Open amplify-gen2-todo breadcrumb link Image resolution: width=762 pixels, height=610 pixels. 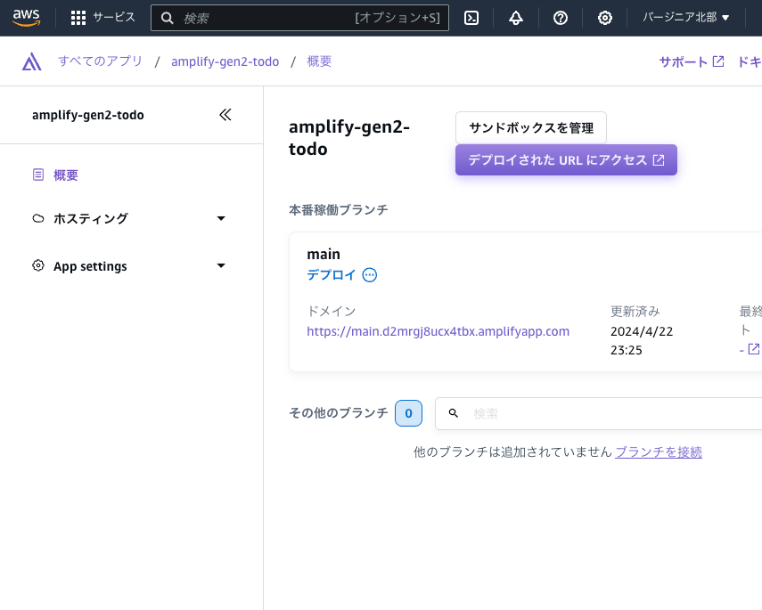point(225,61)
